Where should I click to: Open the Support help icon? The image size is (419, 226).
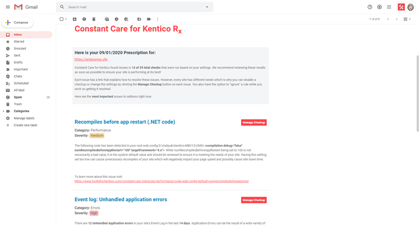pos(370,7)
